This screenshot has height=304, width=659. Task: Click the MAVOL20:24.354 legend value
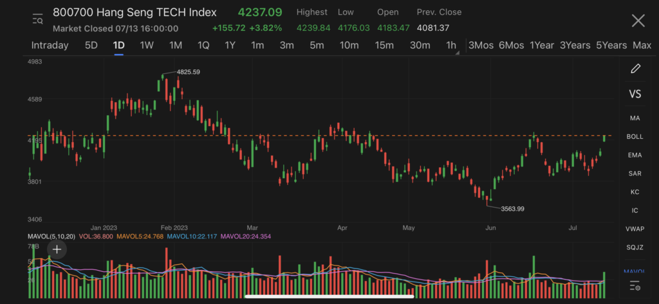[246, 237]
